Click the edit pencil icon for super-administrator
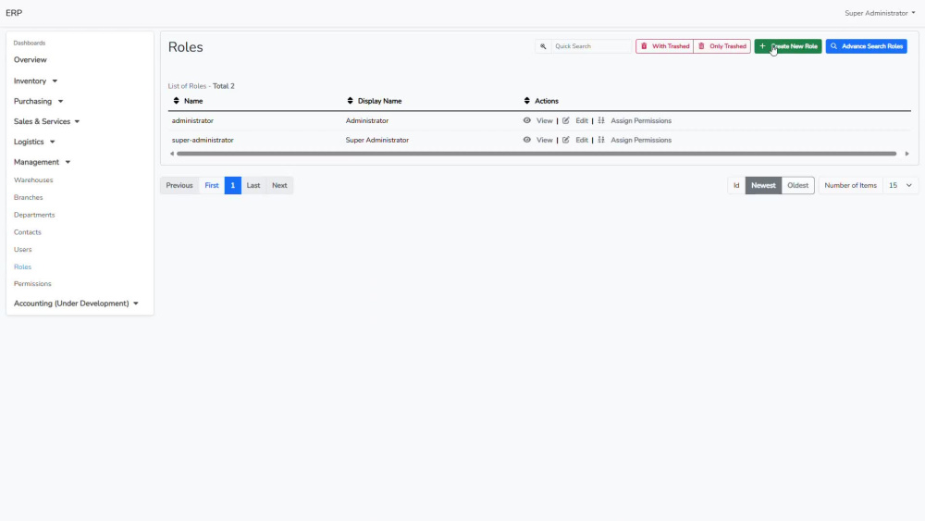Viewport: 925px width, 521px height. click(x=566, y=140)
